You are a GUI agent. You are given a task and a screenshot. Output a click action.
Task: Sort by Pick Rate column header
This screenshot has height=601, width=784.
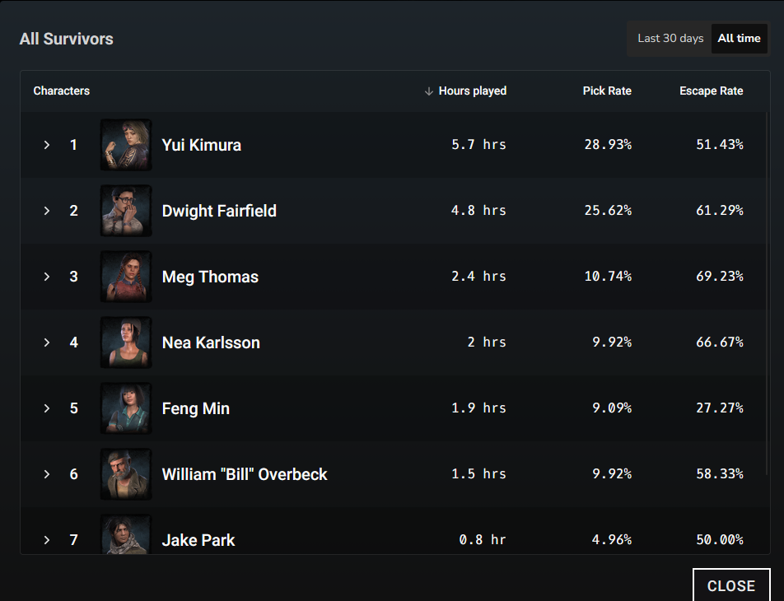(x=607, y=91)
